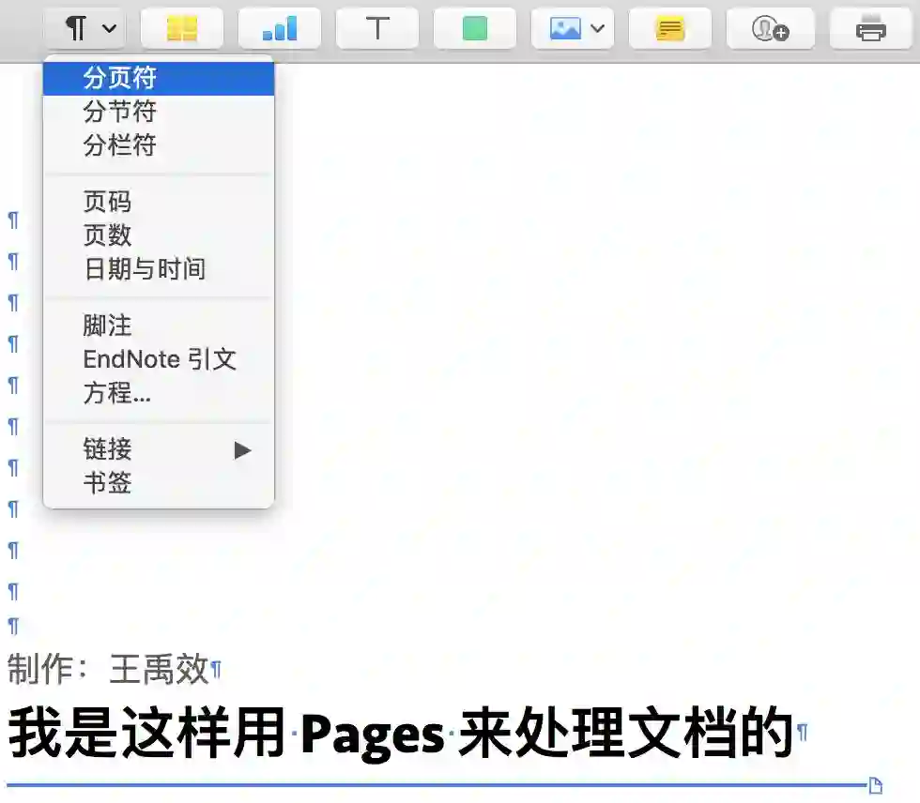Click the page break marker icon
The height and width of the screenshot is (803, 920).
[x=875, y=785]
